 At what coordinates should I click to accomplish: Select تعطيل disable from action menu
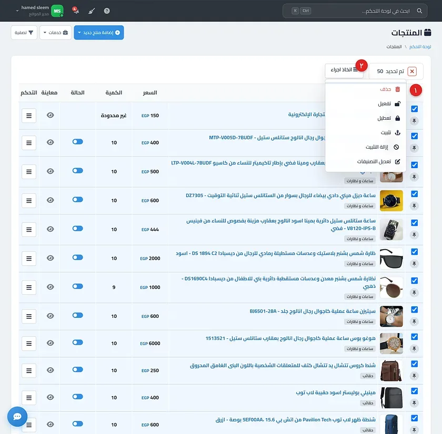[x=365, y=118]
